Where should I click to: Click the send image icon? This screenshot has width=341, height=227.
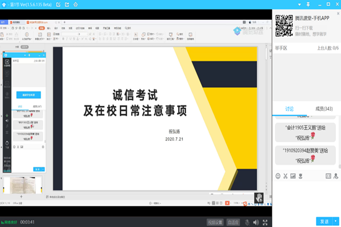pos(293,176)
